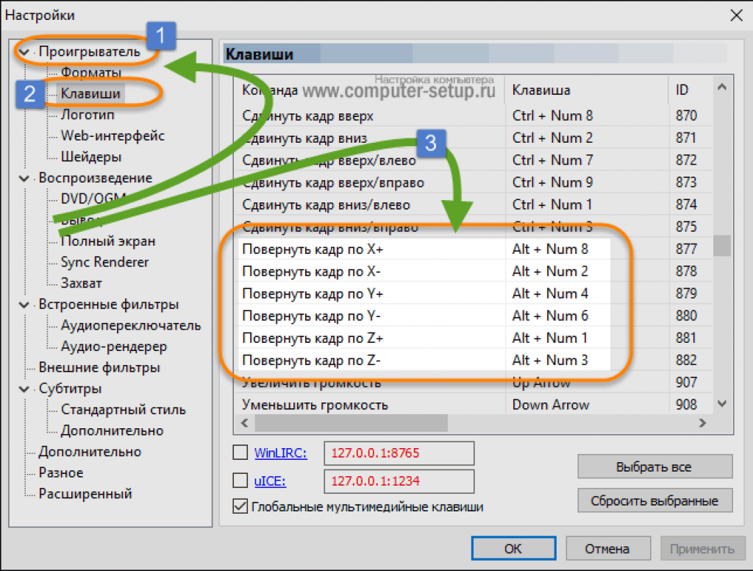
Task: Click the list's scroll up arrow
Action: pyautogui.click(x=722, y=87)
